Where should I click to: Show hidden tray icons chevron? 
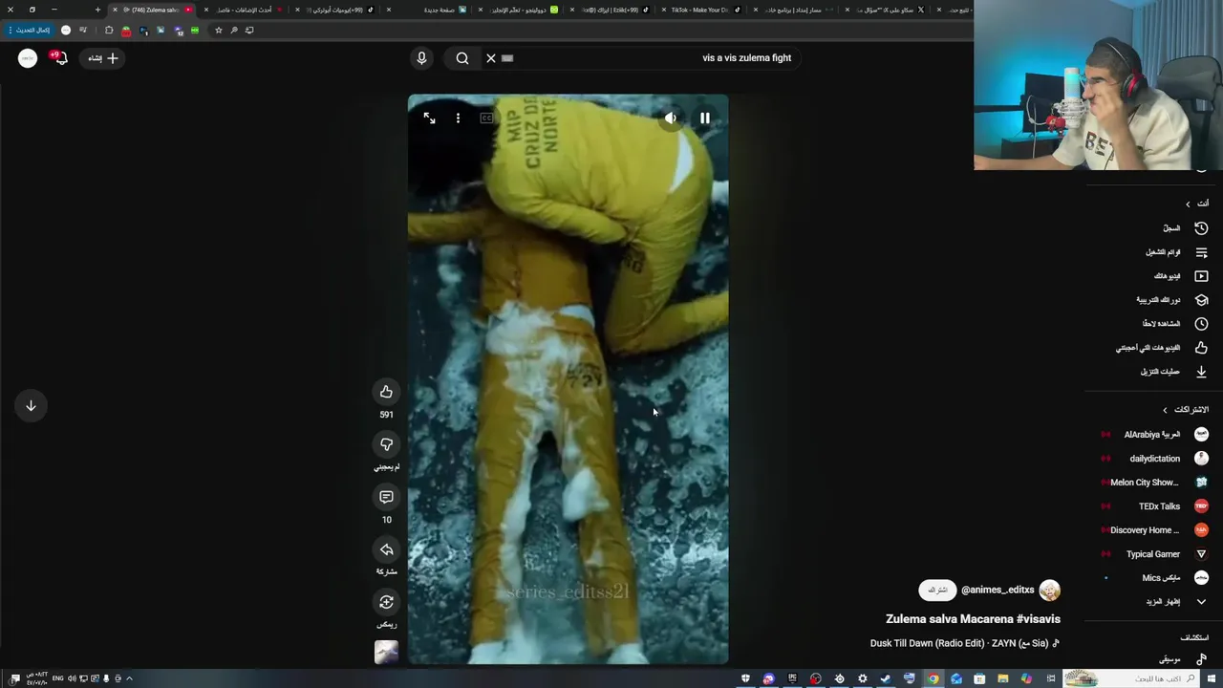129,678
